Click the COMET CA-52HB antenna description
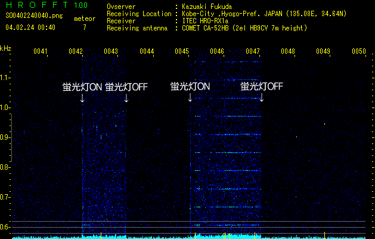Image resolution: width=375 pixels, height=239 pixels. click(x=244, y=27)
